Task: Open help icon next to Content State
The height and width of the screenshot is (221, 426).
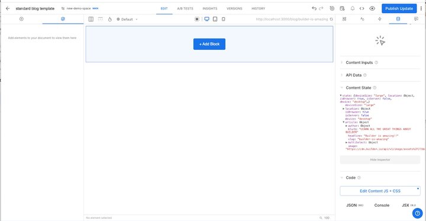Action: [375, 88]
